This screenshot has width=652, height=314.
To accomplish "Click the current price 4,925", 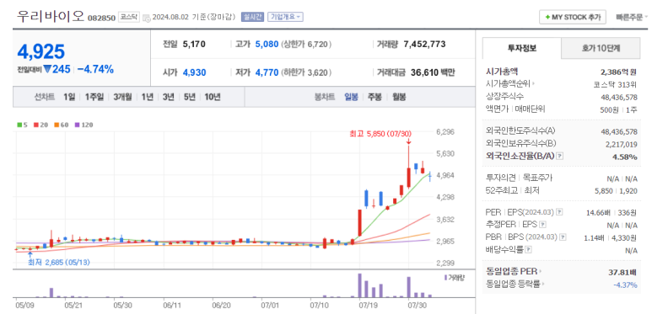I will pyautogui.click(x=41, y=51).
